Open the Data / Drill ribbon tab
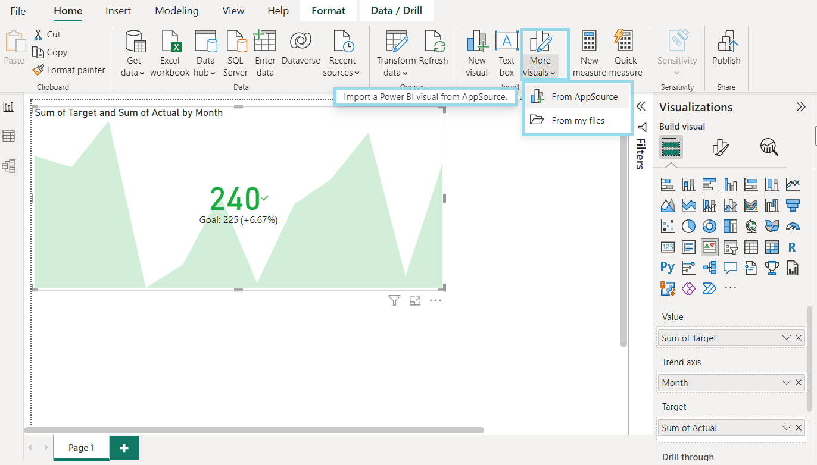 [x=397, y=11]
